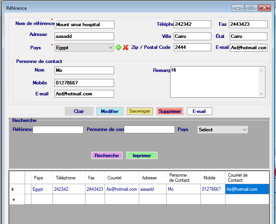Click the green Imprimer button
276x224 pixels.
click(x=142, y=155)
